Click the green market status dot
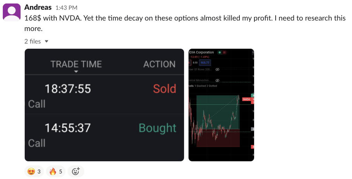The width and height of the screenshot is (352, 179). click(220, 53)
